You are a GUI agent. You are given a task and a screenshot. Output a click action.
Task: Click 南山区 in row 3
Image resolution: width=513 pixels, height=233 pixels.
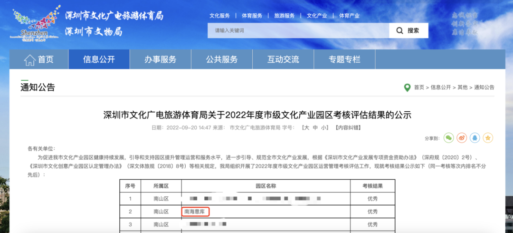[x=161, y=224]
